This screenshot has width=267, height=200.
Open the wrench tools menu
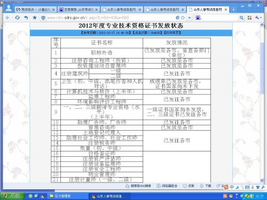pos(258,18)
